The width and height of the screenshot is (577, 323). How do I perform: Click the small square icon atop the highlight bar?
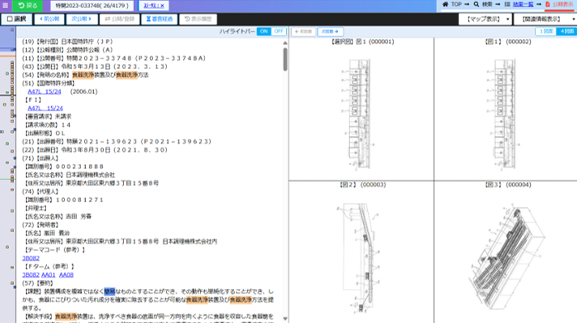[12, 29]
